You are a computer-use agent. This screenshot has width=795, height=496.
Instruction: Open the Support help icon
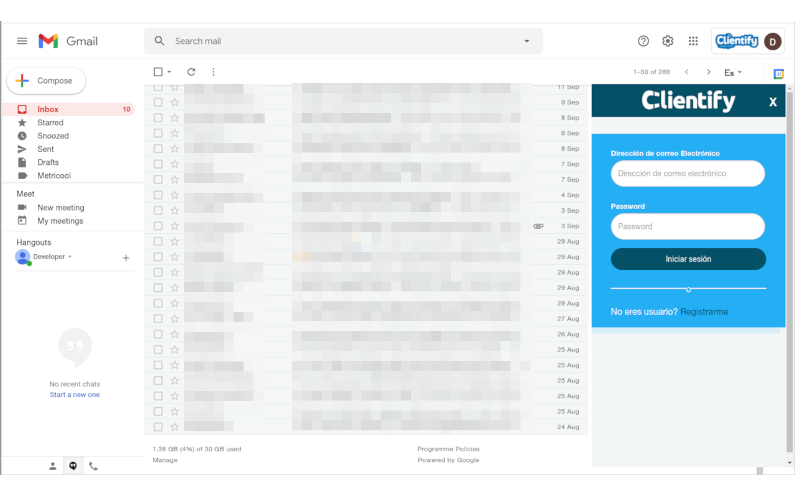coord(643,41)
